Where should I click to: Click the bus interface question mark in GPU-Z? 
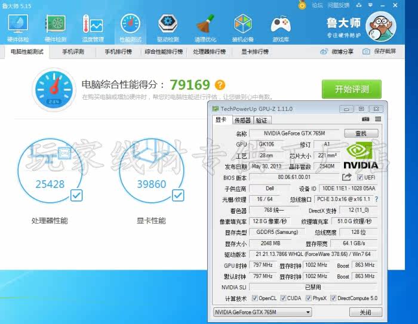[x=376, y=199]
